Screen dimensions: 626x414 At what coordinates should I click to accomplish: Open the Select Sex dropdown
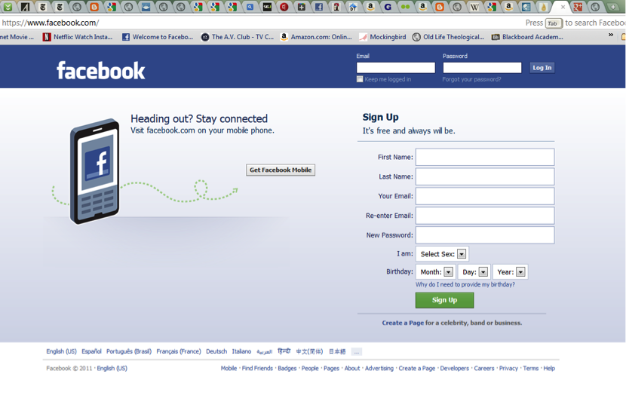pos(443,254)
